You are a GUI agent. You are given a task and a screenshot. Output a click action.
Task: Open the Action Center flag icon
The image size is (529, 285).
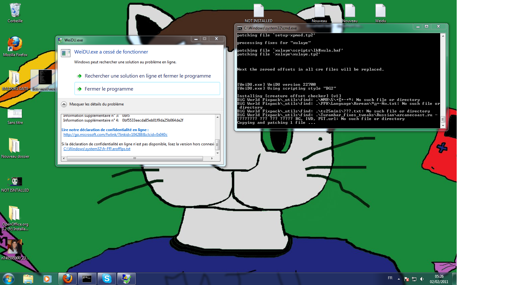tap(407, 279)
